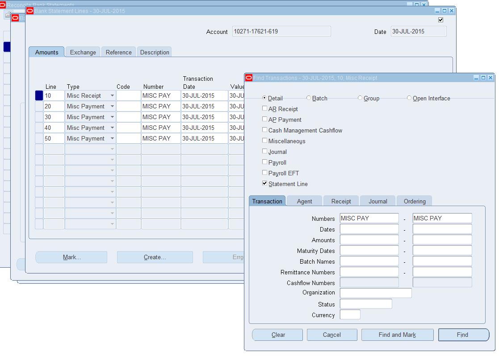Switch to the Amounts tab
The width and height of the screenshot is (499, 356).
46,52
